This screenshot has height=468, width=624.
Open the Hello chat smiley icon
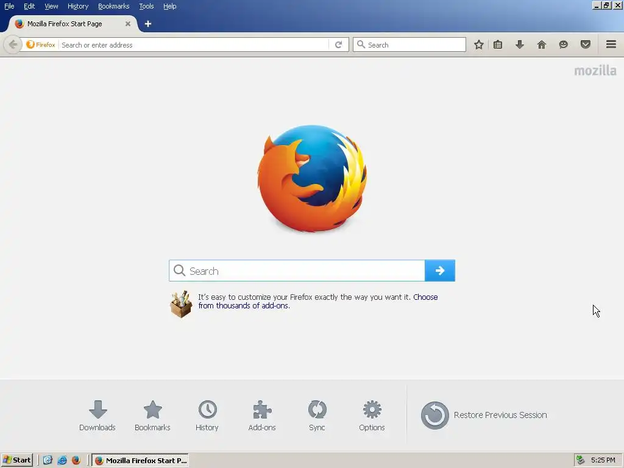[x=564, y=44]
